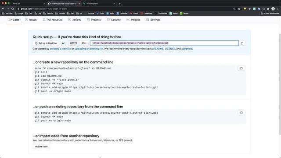Expand the Other Bookmarks folder
This screenshot has height=158, width=281.
[270, 14]
